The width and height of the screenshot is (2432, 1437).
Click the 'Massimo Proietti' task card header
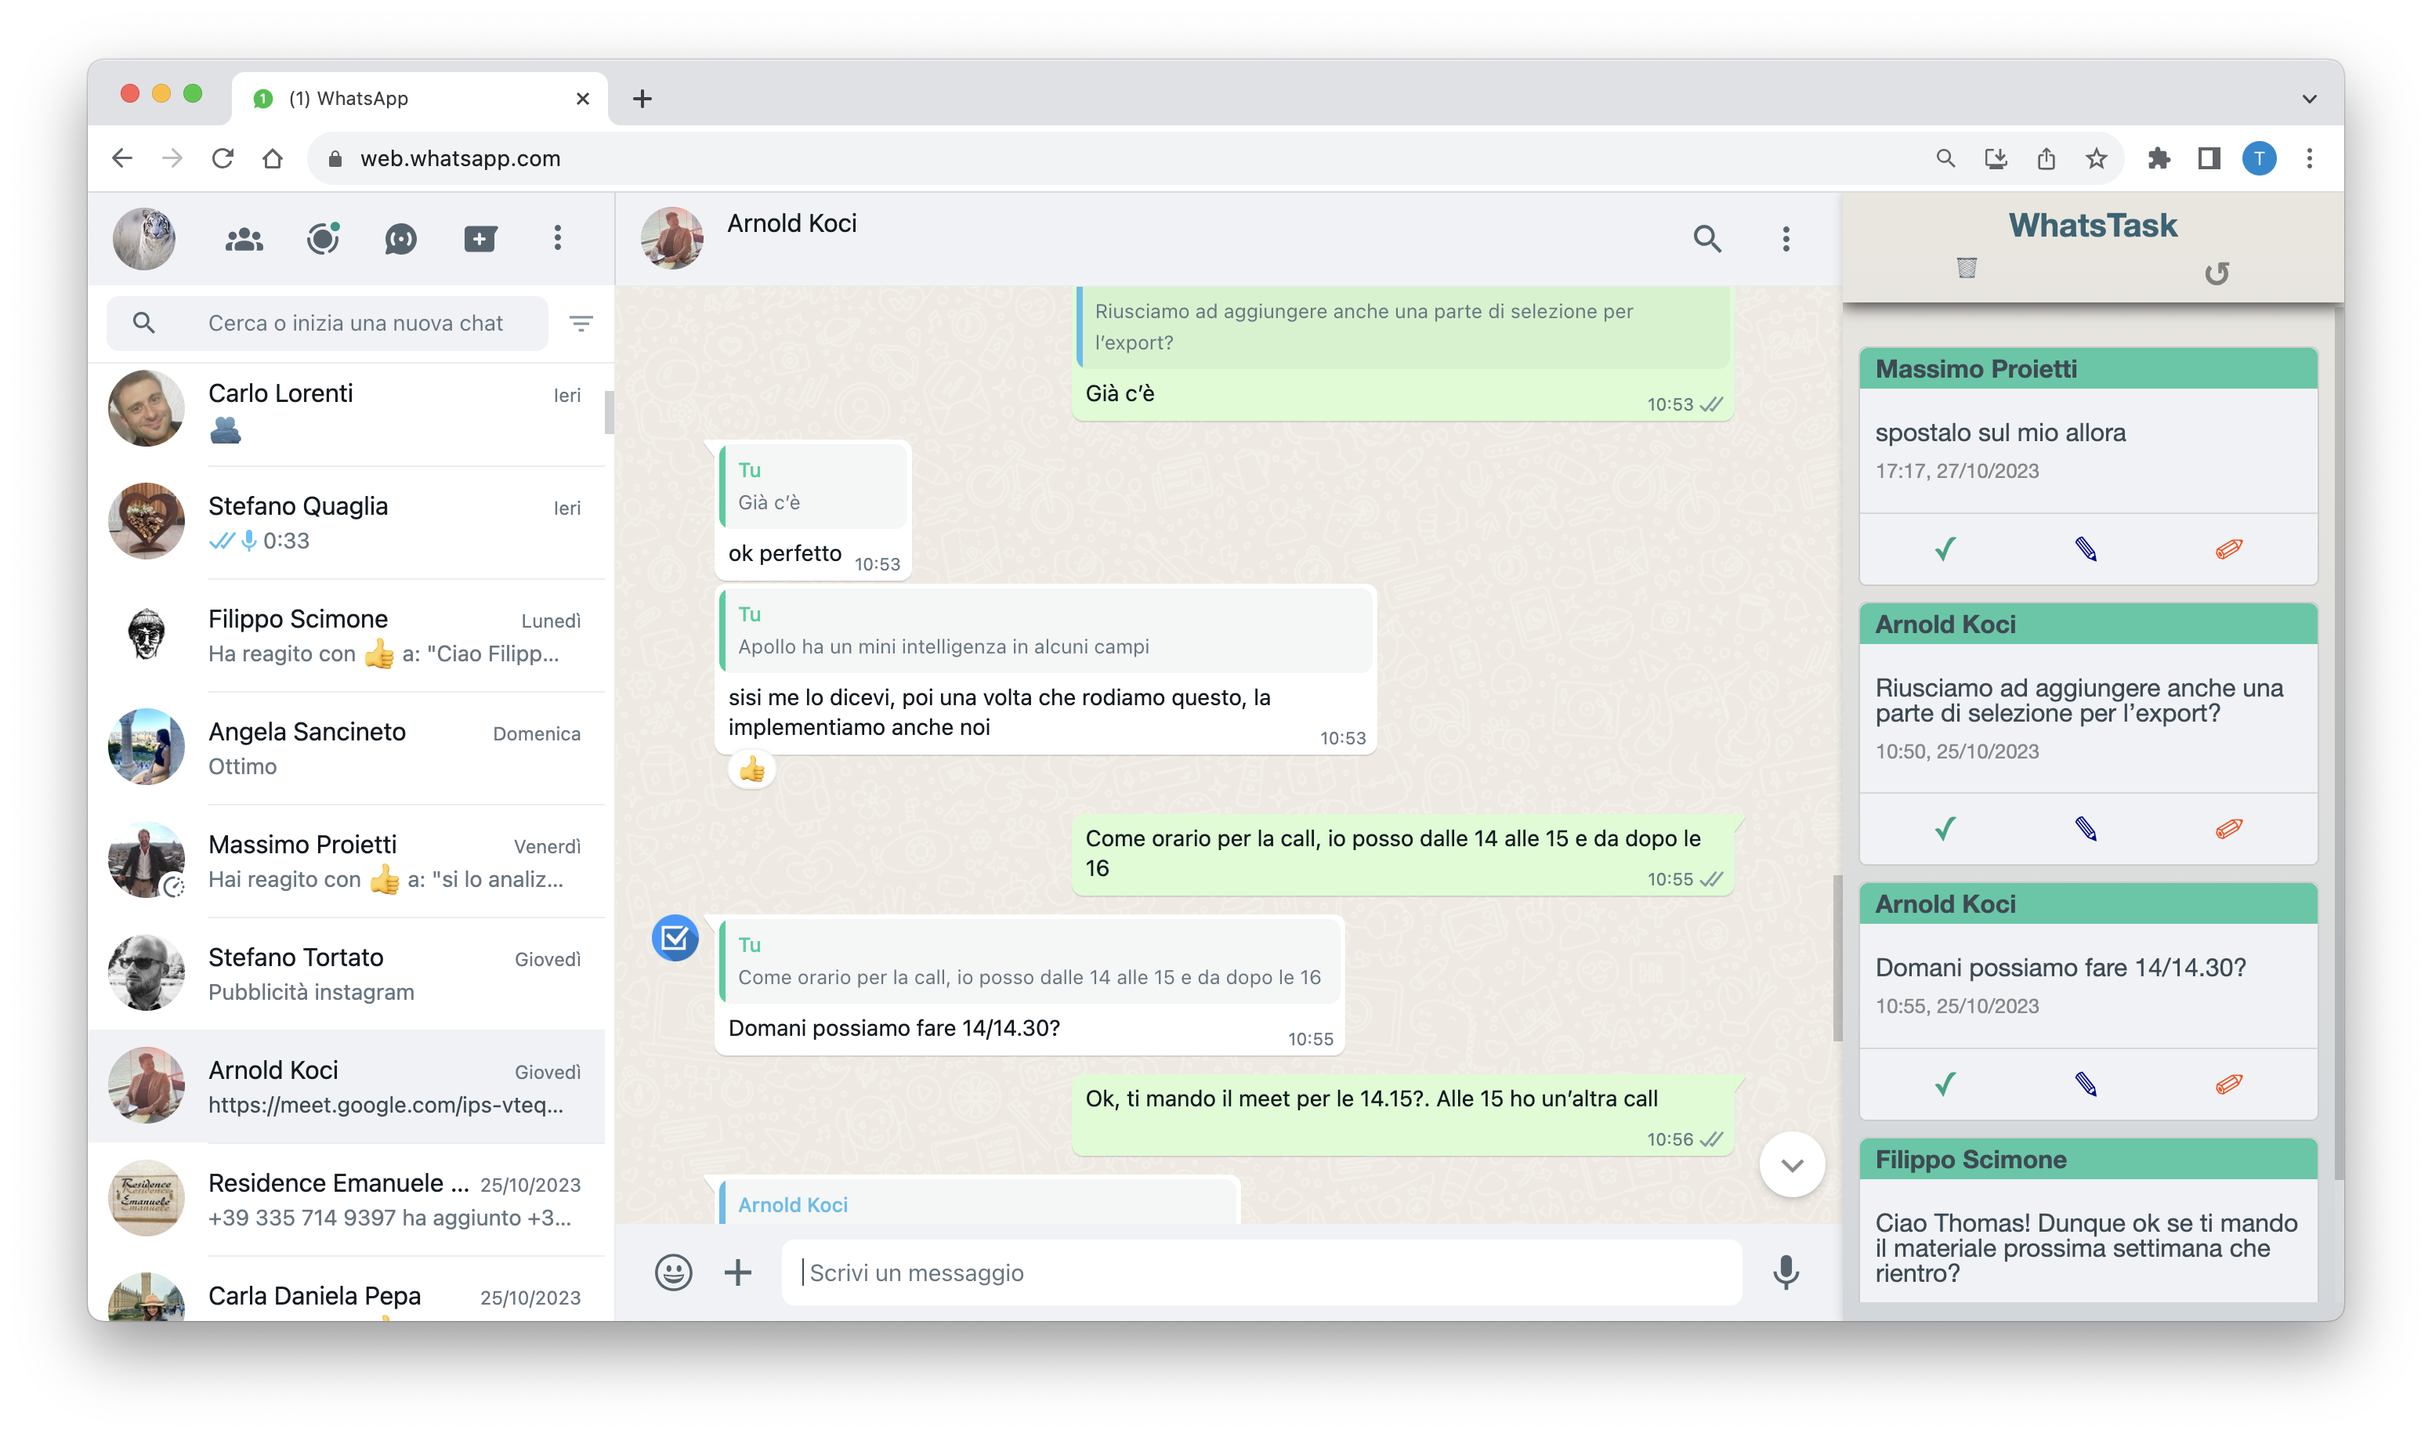[x=2087, y=369]
